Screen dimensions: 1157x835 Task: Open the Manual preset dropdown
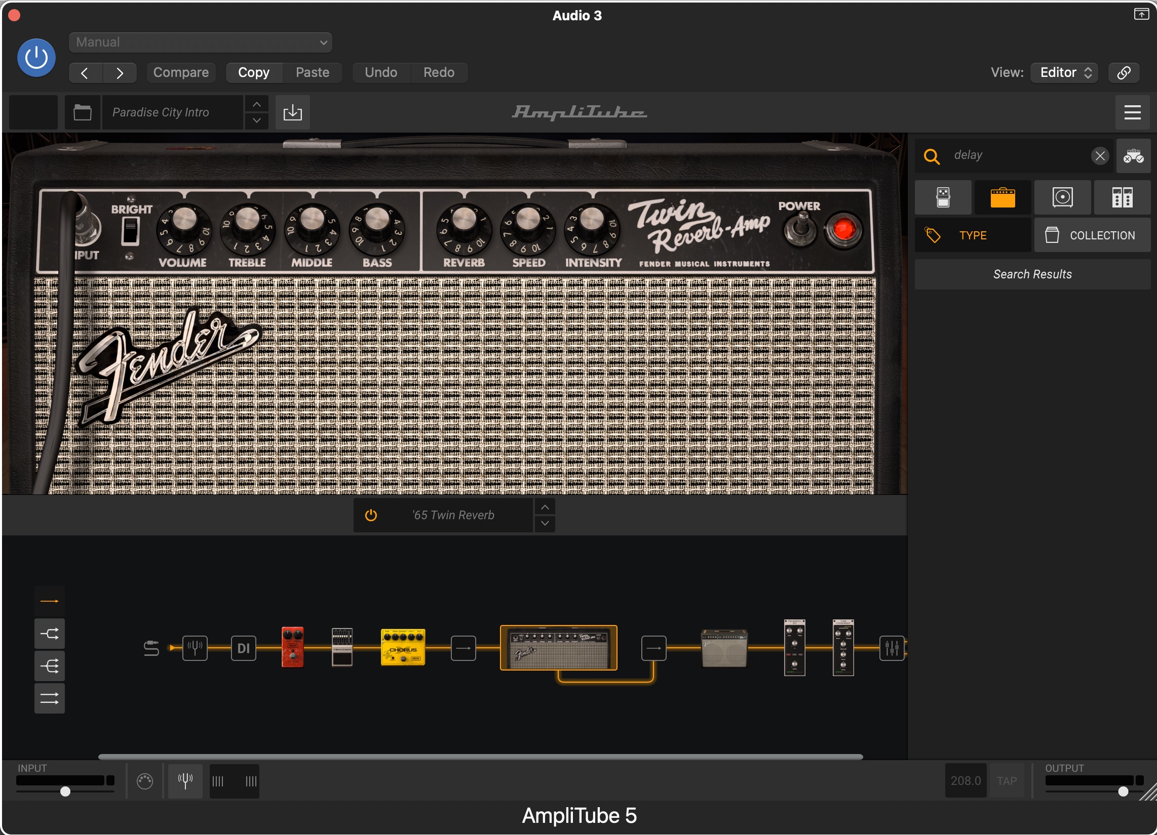click(x=200, y=43)
